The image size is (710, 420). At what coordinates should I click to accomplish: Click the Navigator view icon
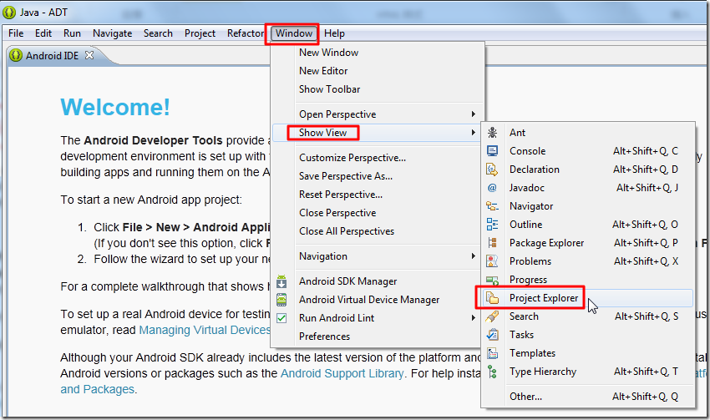point(492,206)
